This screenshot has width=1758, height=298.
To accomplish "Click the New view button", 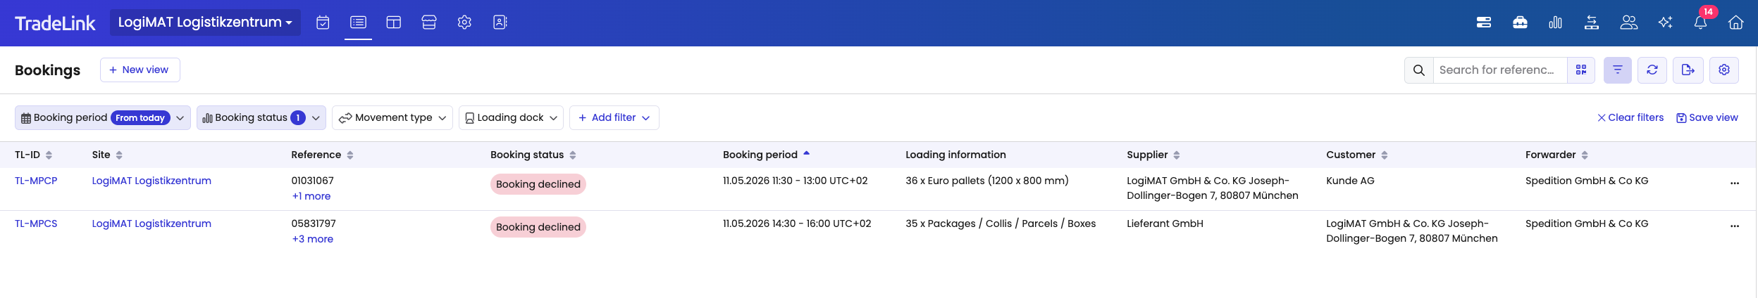I will (x=140, y=70).
